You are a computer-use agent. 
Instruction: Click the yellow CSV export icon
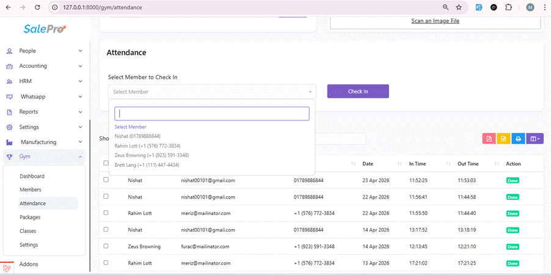[503, 139]
